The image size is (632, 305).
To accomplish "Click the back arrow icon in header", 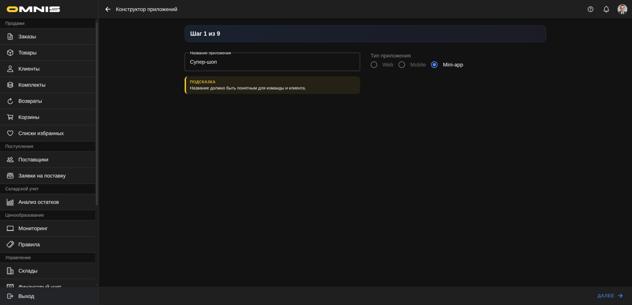I will coord(108,9).
